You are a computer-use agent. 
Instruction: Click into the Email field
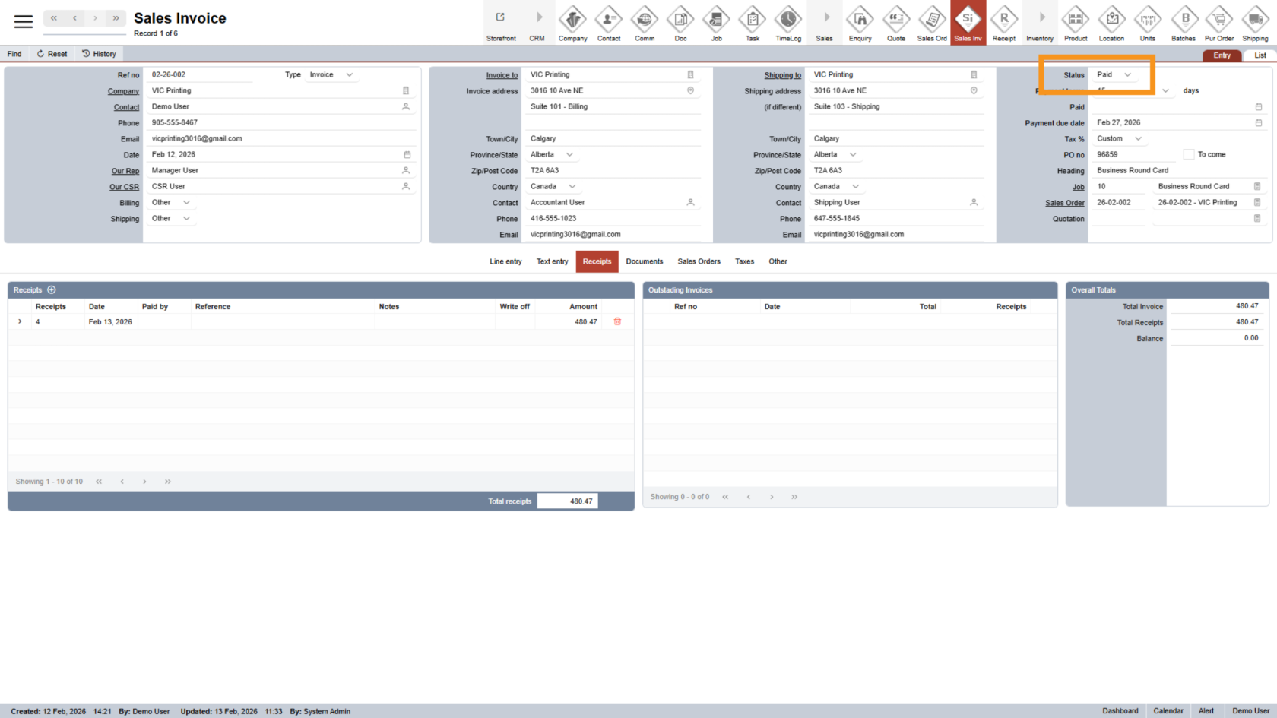[277, 139]
